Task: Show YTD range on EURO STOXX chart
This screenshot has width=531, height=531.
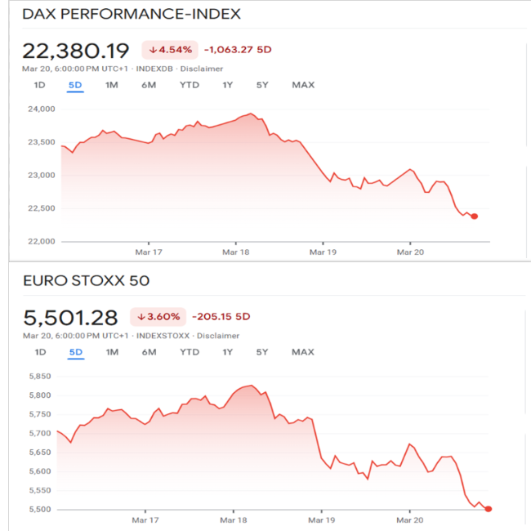Action: (190, 352)
